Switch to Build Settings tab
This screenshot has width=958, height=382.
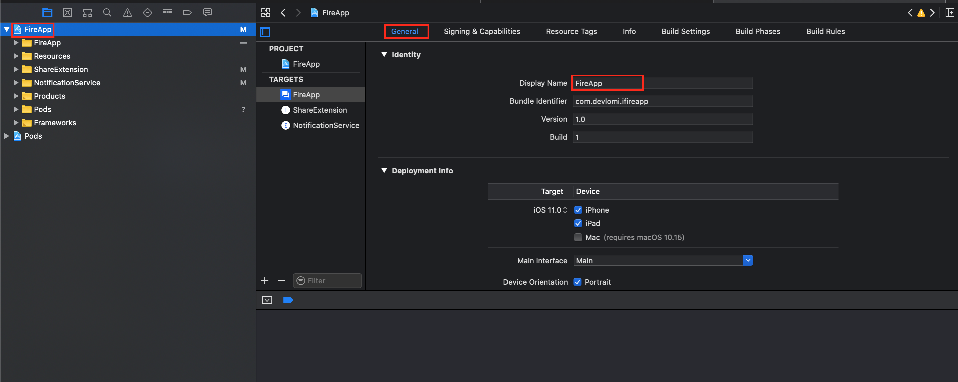[x=685, y=32]
